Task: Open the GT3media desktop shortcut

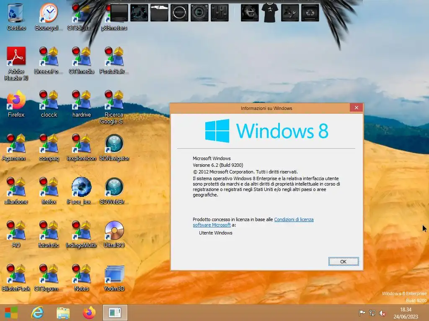Action: (81, 60)
